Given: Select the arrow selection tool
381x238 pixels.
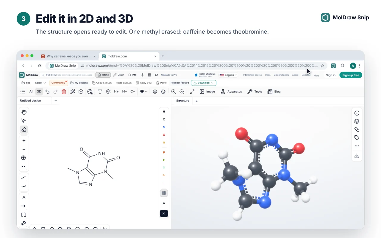Looking at the screenshot, I should 24,121.
